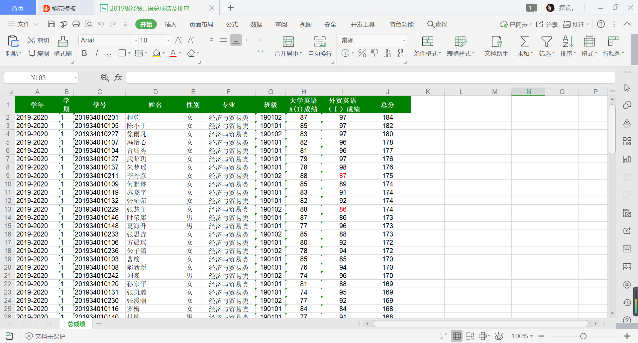Viewport: 638px width, 343px height.
Task: Click selection arrow in right sidebar
Action: point(627,88)
